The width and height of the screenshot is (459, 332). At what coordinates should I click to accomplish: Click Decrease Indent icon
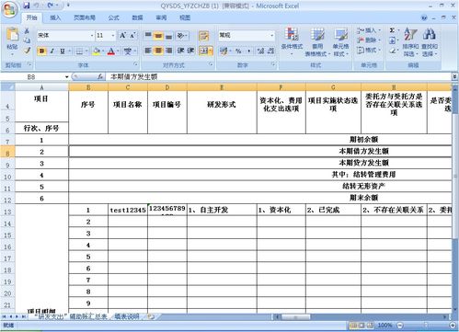180,51
